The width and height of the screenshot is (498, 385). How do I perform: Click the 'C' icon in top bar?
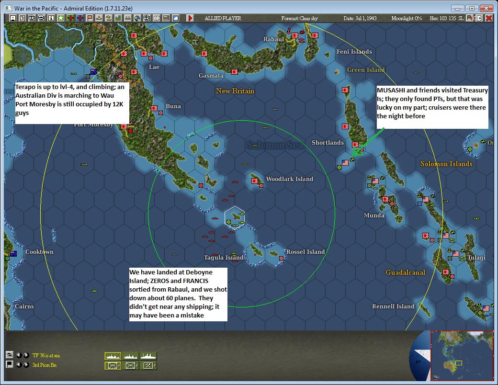(x=479, y=18)
